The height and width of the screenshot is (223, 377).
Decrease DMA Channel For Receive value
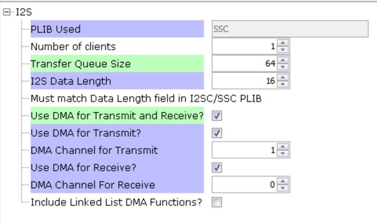click(283, 188)
